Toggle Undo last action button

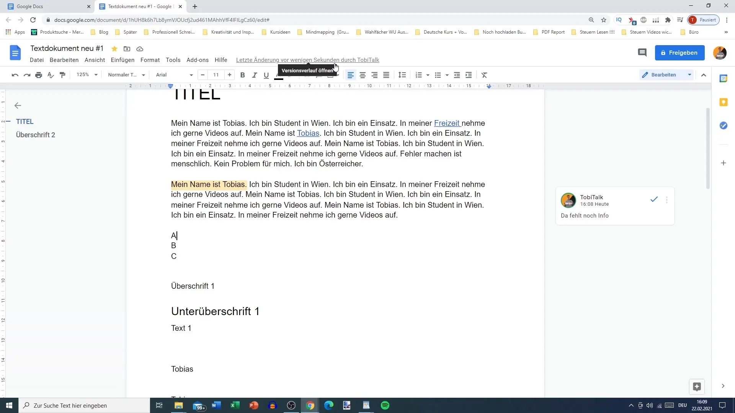tap(15, 75)
